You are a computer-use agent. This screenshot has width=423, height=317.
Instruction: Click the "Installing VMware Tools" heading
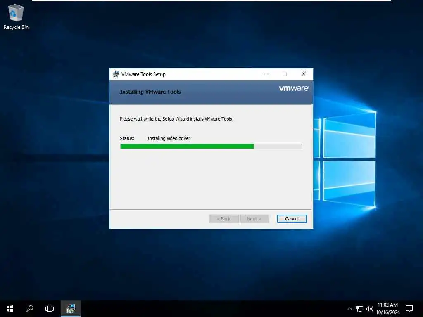click(150, 92)
